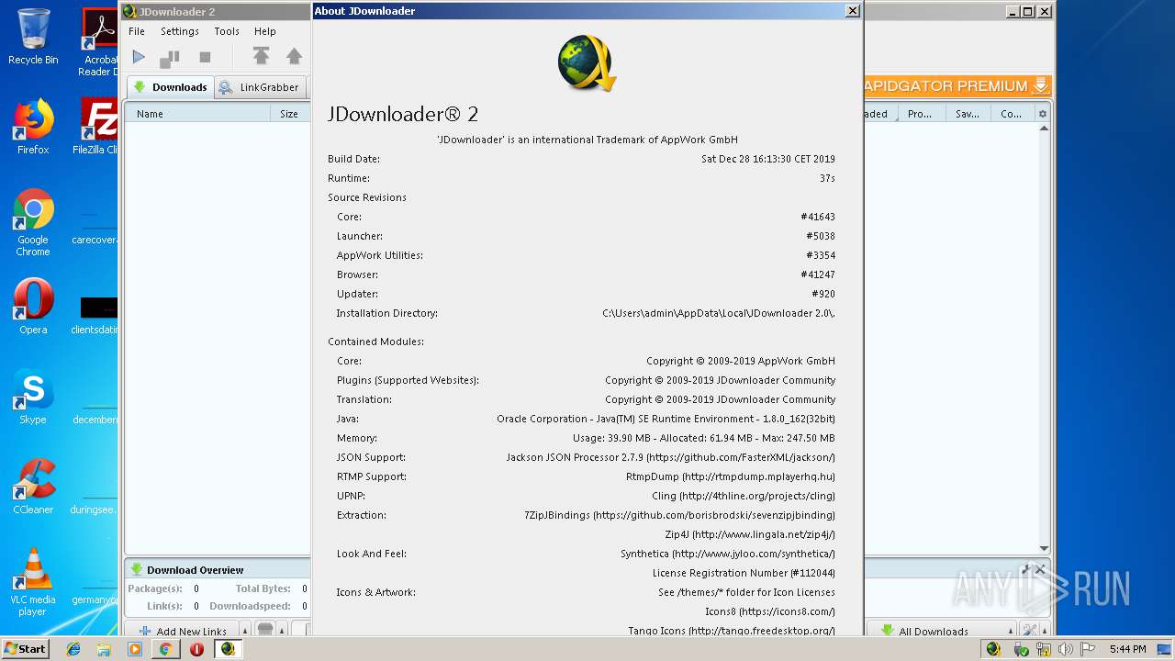
Task: Click scrollbar down arrow in downloads list
Action: pyautogui.click(x=1044, y=548)
